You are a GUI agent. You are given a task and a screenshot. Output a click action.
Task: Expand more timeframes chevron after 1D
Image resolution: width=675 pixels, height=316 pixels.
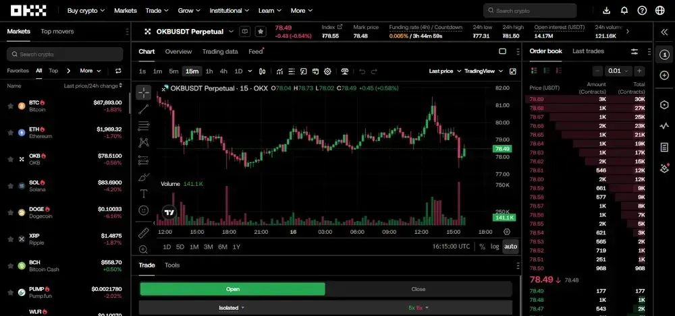pos(250,71)
